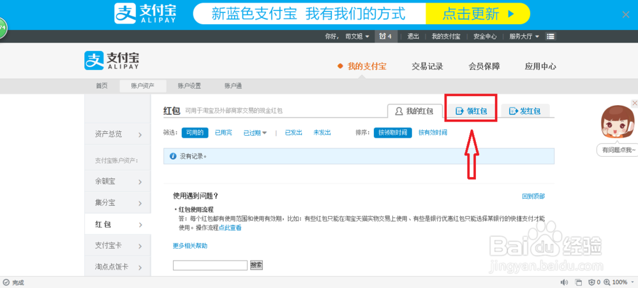Screen dimensions: 638x288
Task: Open 余额宝 in the sidebar
Action: point(117,181)
